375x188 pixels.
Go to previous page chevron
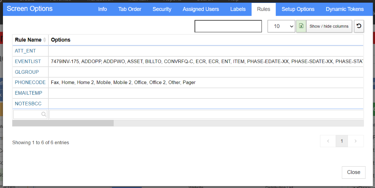click(x=328, y=141)
